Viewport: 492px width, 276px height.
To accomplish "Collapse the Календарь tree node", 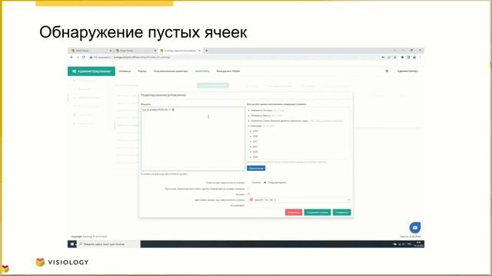I will (249, 126).
